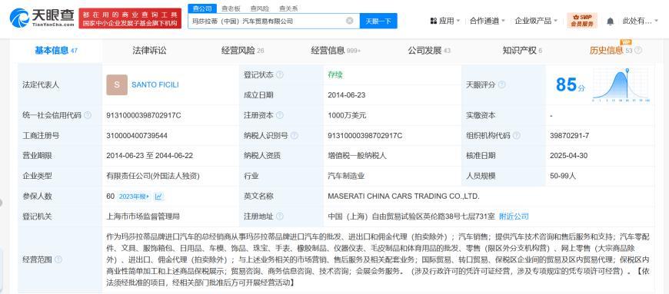Expand the 合作通道 dropdown
Image resolution: width=669 pixels, height=294 pixels.
pos(488,21)
